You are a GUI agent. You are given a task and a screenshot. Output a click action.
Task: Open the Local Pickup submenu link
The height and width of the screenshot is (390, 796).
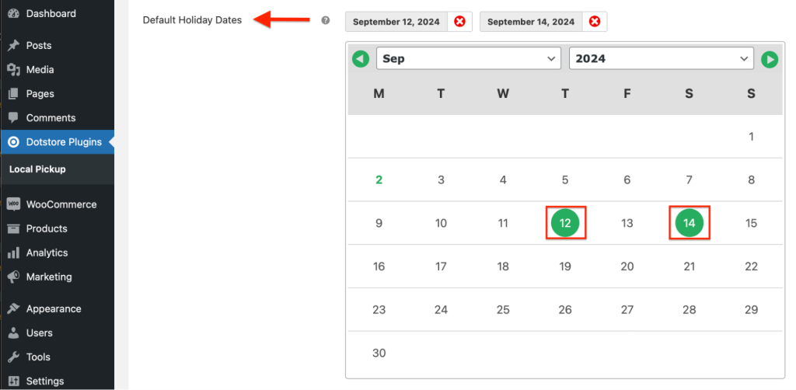pos(37,169)
